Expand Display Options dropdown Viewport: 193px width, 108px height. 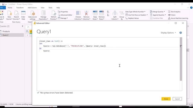(x=168, y=33)
